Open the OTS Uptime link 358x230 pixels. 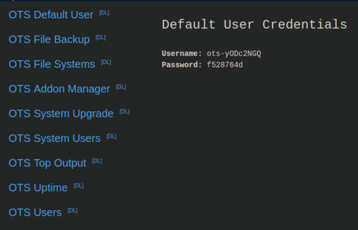point(38,188)
